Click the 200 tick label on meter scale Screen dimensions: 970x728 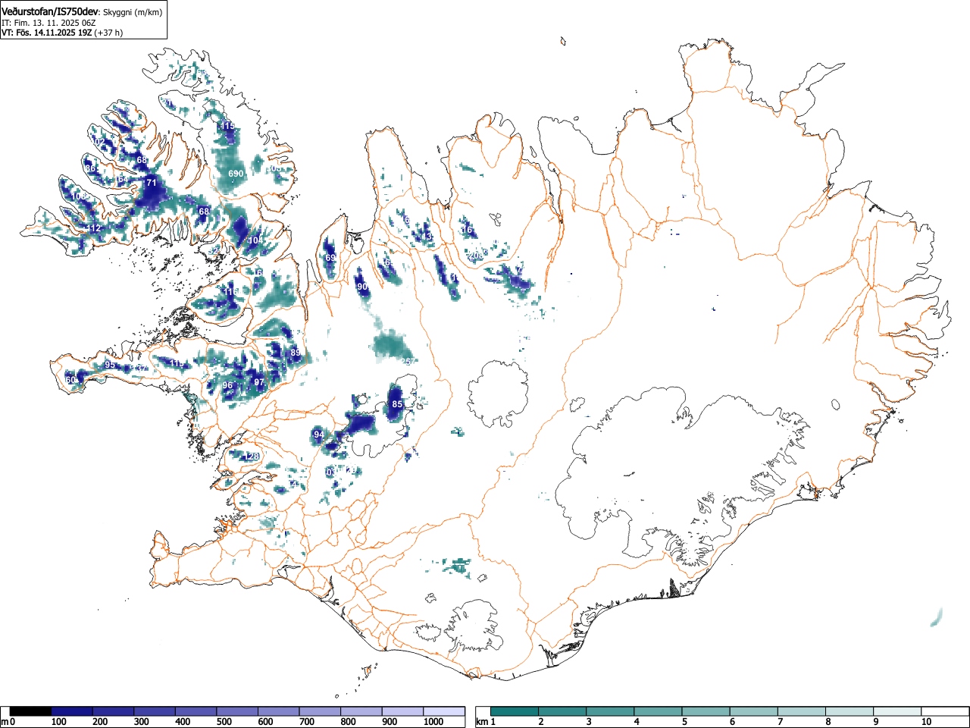coord(100,722)
